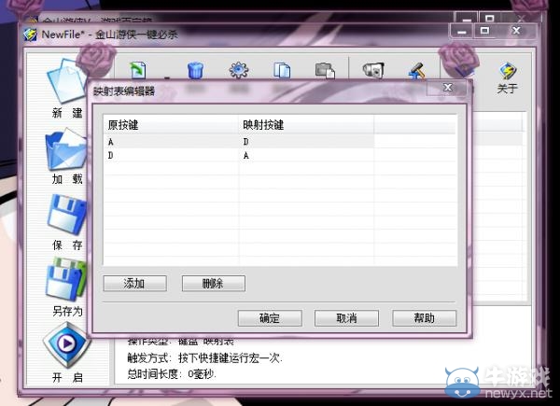Viewport: 560px width, 406px height.
Task: Click the green arrow document toolbar icon
Action: pos(139,71)
